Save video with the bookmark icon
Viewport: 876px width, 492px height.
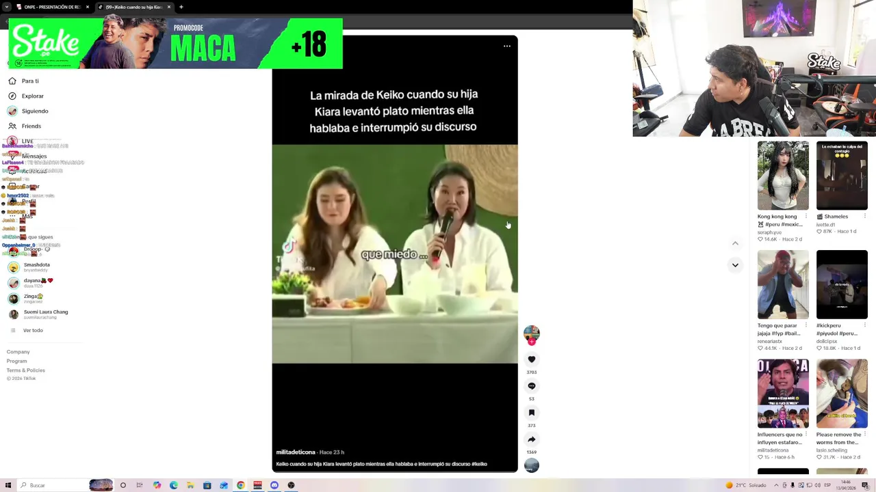tap(532, 413)
